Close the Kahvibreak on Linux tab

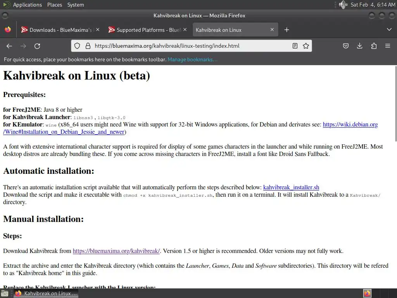pyautogui.click(x=272, y=29)
